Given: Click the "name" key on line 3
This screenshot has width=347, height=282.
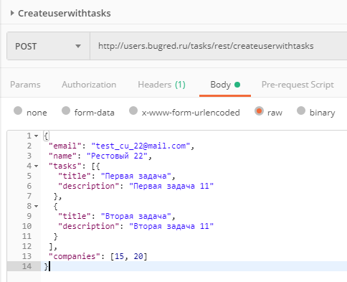Looking at the screenshot, I should tap(63, 156).
